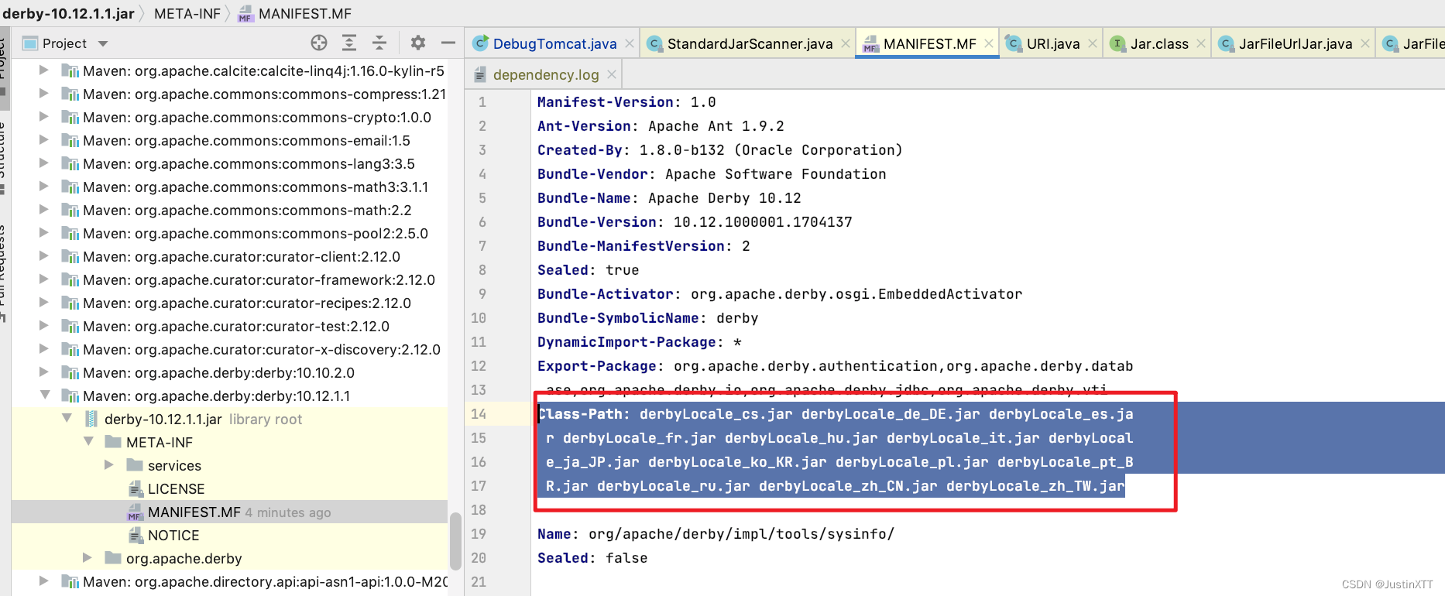
Task: Collapse the META-INF folder
Action: 89,442
